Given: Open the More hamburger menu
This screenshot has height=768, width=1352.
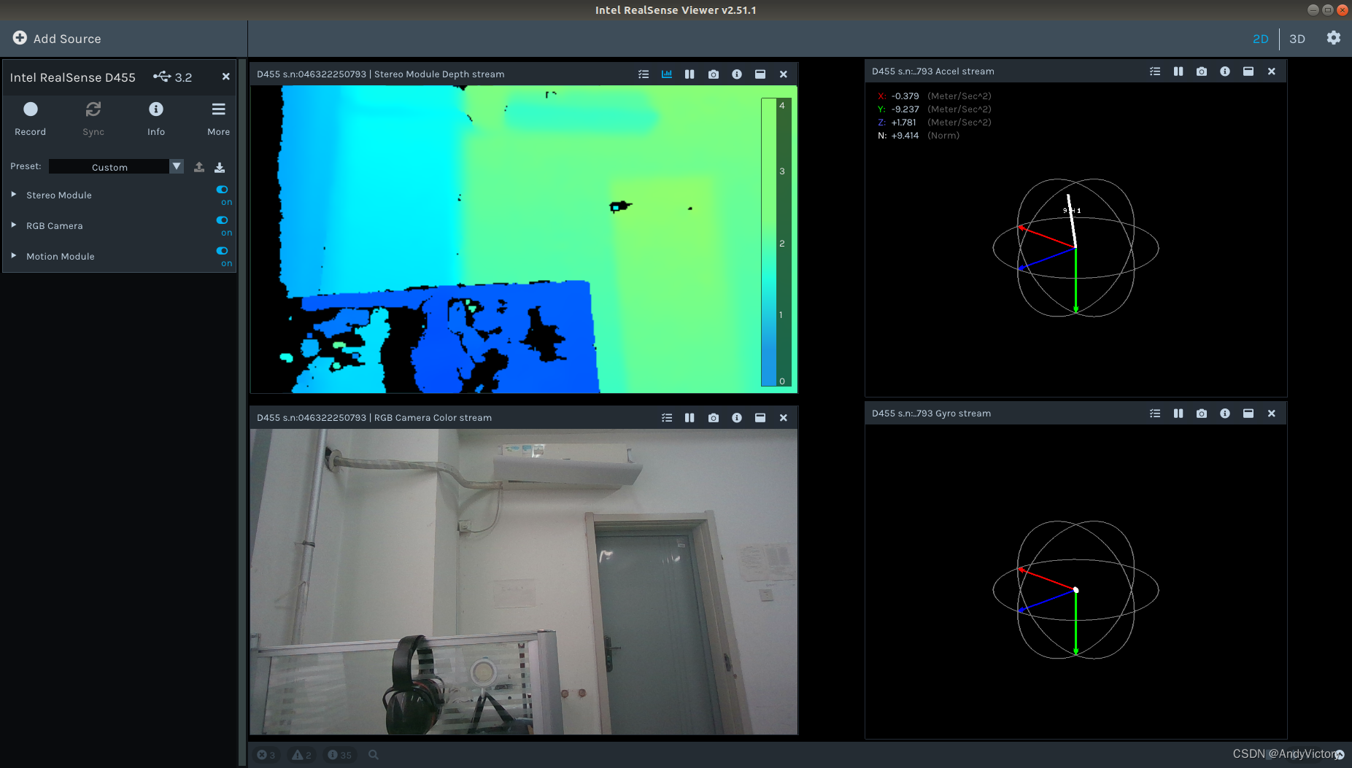Looking at the screenshot, I should [x=219, y=109].
